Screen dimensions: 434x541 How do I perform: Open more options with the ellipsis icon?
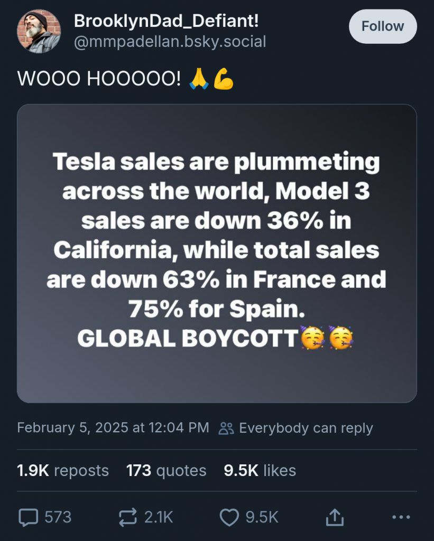(400, 518)
